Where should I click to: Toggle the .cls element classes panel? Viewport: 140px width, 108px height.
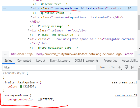111,67
